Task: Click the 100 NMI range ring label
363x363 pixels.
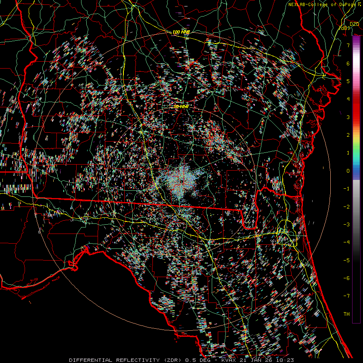Action: click(181, 32)
